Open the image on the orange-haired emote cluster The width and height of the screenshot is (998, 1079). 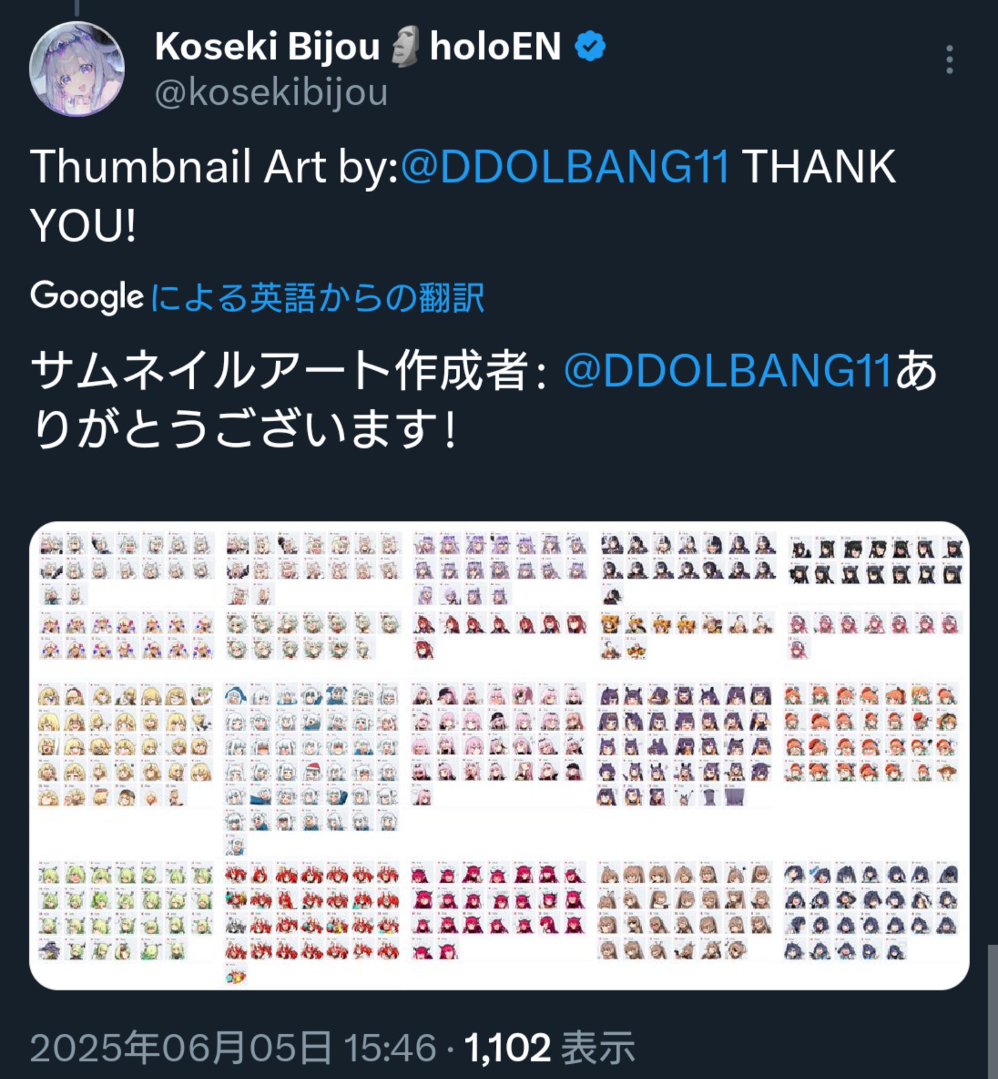(x=871, y=733)
